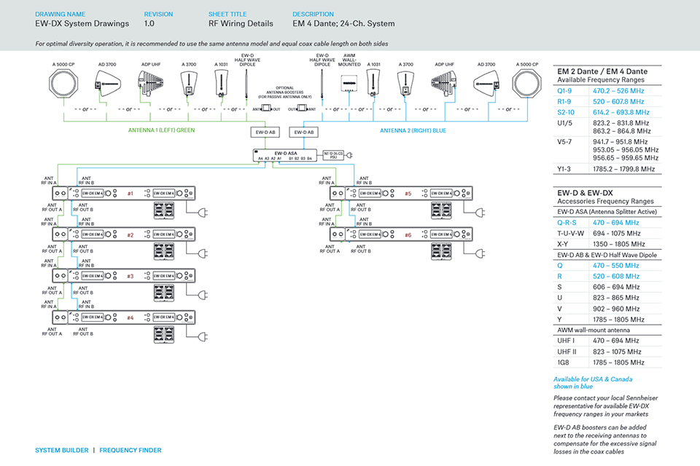700x466 pixels.
Task: Select the NT 12-35 CS PSU box
Action: 333,155
